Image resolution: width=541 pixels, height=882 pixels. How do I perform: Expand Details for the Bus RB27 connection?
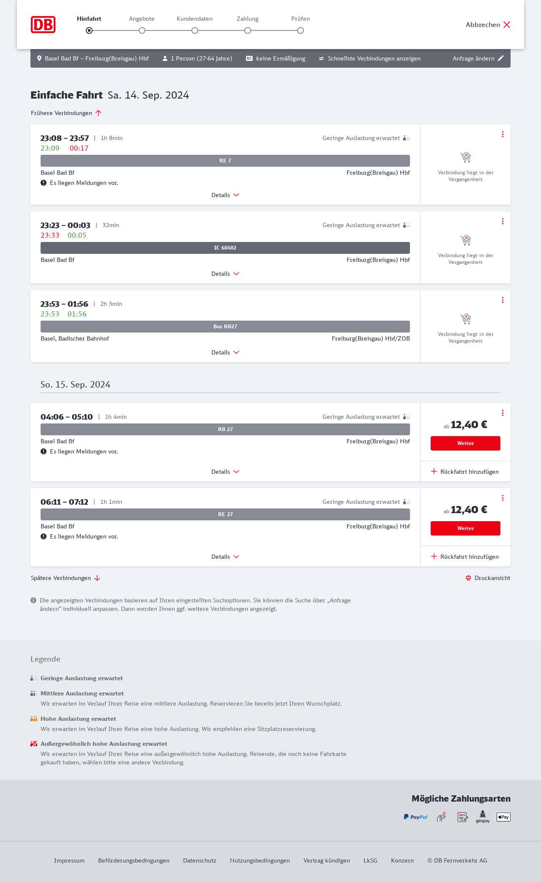[225, 352]
